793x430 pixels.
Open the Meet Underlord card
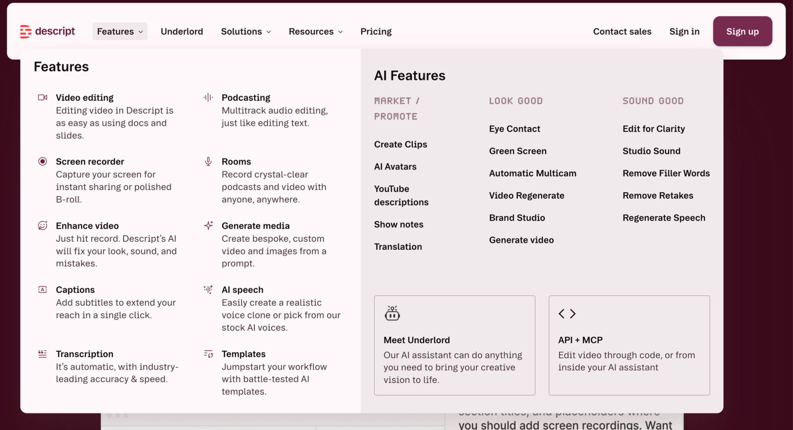click(454, 345)
